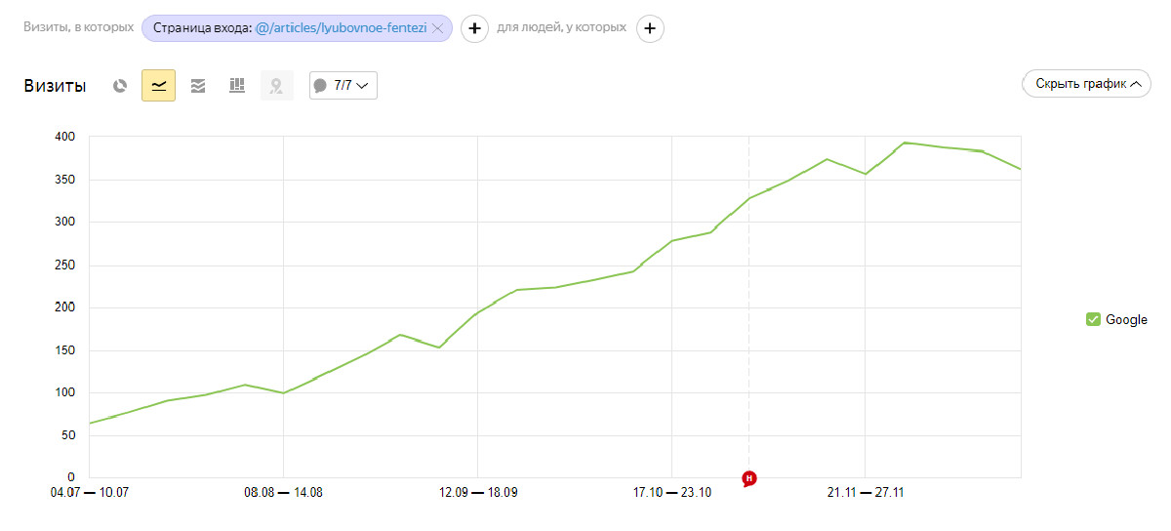1171x531 pixels.
Task: Open the 7/7 annotations dropdown
Action: pos(343,86)
